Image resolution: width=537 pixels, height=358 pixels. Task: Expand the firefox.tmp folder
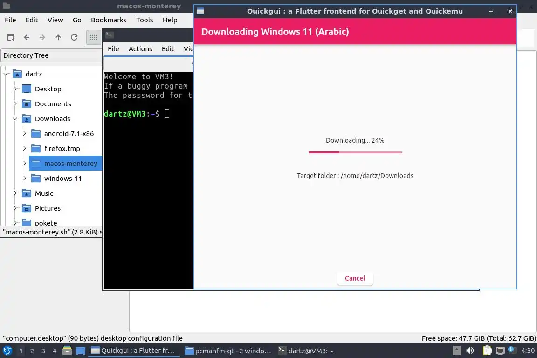24,148
